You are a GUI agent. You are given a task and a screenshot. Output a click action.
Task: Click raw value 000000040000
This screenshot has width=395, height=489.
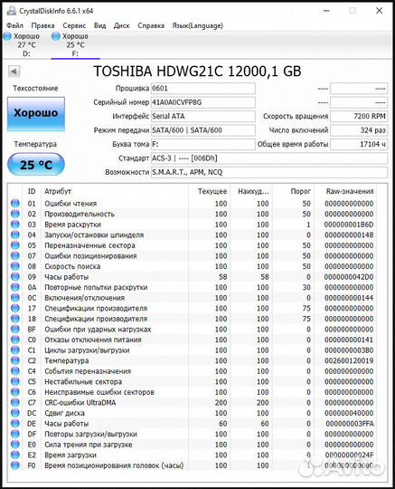pyautogui.click(x=349, y=413)
